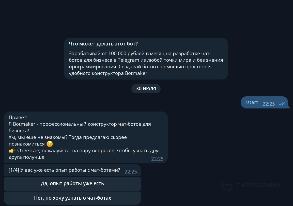Choose "Нет, но хочу узнать о чат-ботах"
The height and width of the screenshot is (206, 293).
tap(72, 198)
